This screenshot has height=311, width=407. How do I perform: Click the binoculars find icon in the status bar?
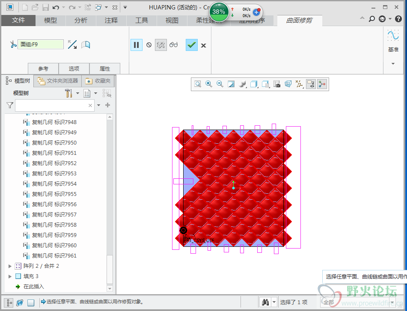[265, 302]
